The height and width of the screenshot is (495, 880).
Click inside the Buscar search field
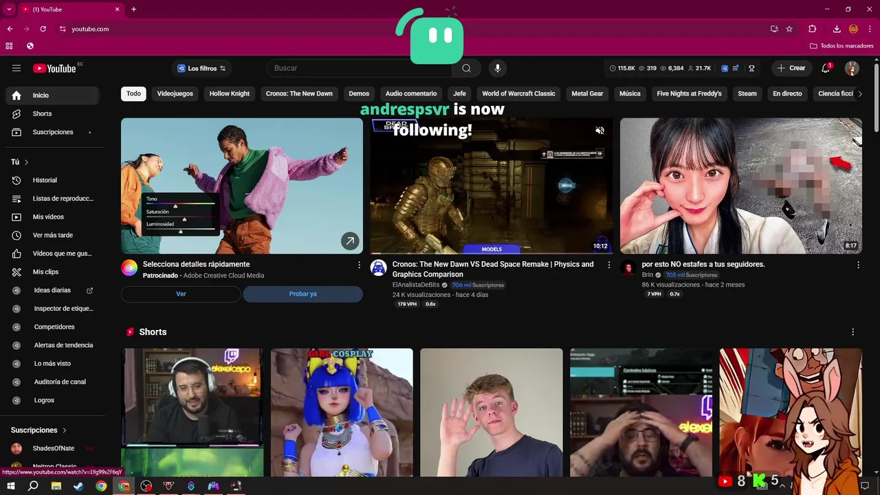click(x=359, y=68)
